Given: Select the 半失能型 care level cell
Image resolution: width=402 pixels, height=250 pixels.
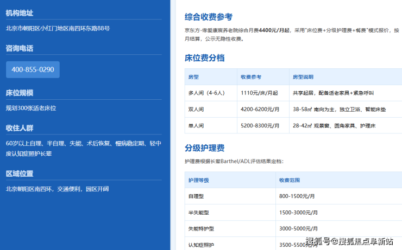Looking at the screenshot, I should tap(230, 213).
